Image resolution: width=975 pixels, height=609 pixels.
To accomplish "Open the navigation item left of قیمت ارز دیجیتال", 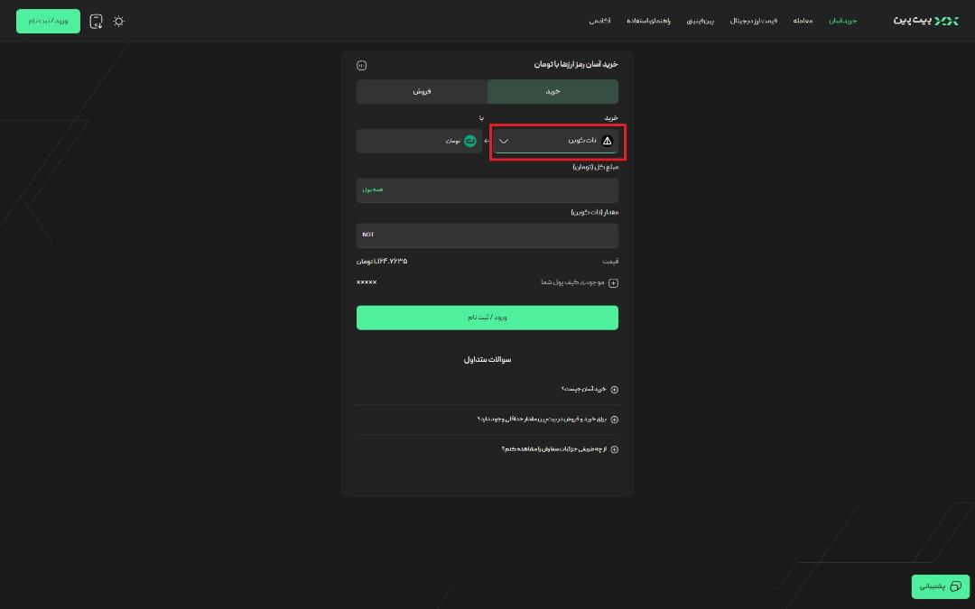I will point(701,21).
